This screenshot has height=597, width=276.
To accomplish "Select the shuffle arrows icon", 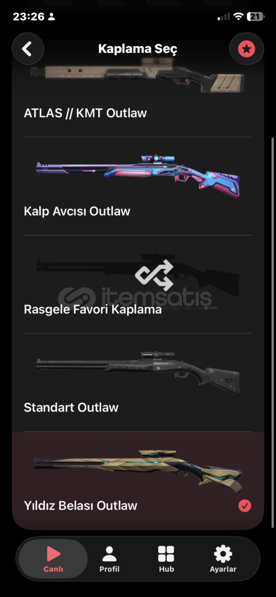I will [154, 275].
